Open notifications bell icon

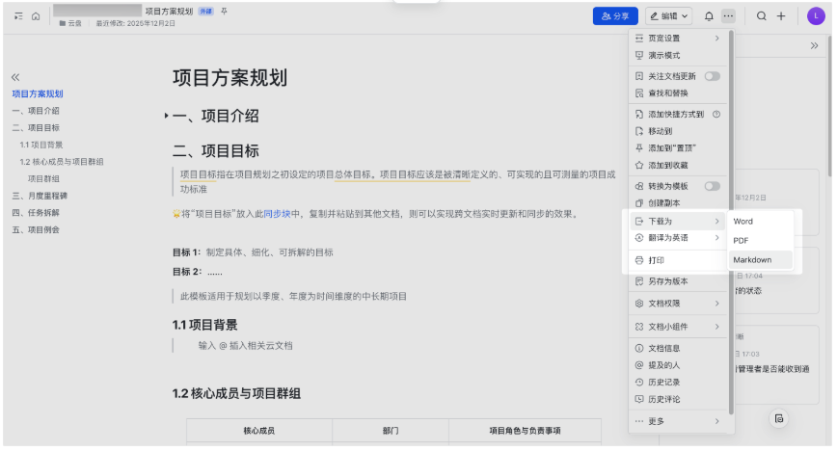coord(709,16)
